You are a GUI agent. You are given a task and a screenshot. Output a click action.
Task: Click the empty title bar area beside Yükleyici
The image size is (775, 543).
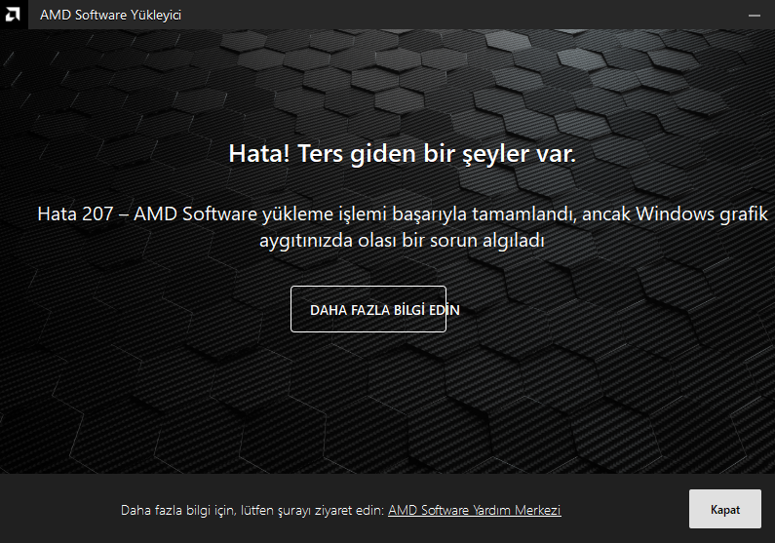[x=445, y=15]
